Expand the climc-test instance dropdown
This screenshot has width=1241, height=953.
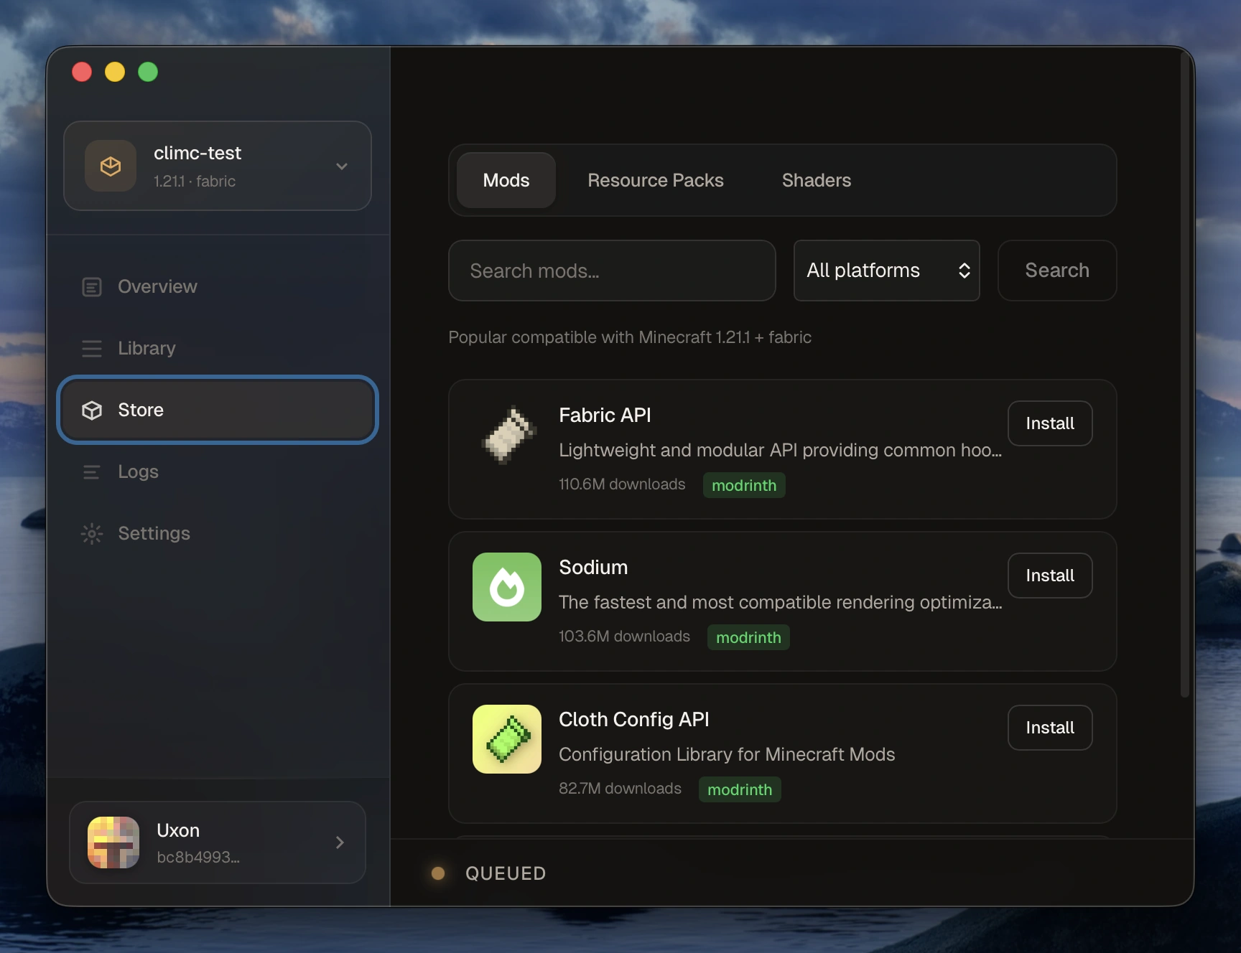pyautogui.click(x=342, y=166)
